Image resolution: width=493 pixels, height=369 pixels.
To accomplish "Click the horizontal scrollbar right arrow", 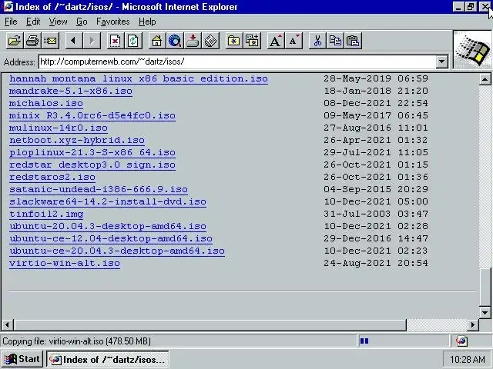I will [472, 324].
